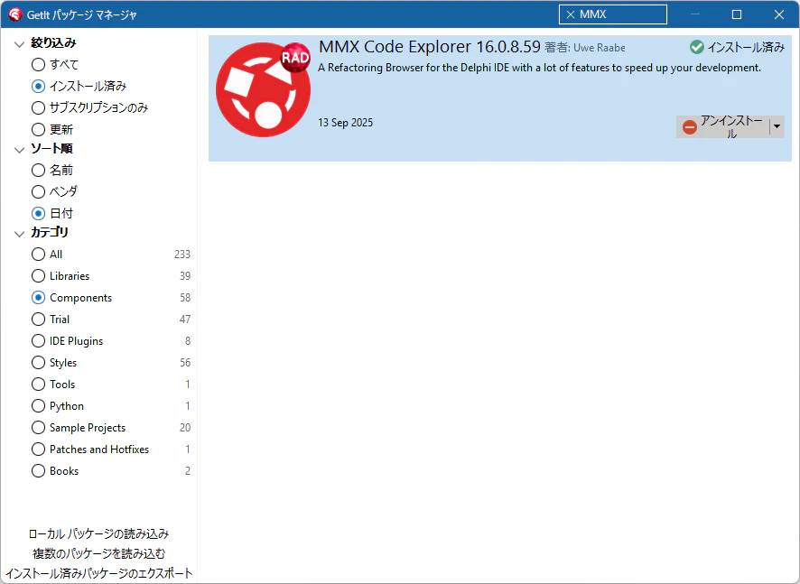Select the Trial category

click(x=38, y=320)
